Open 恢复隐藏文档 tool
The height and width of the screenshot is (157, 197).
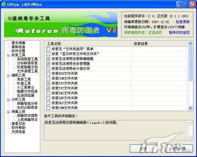coord(27,67)
